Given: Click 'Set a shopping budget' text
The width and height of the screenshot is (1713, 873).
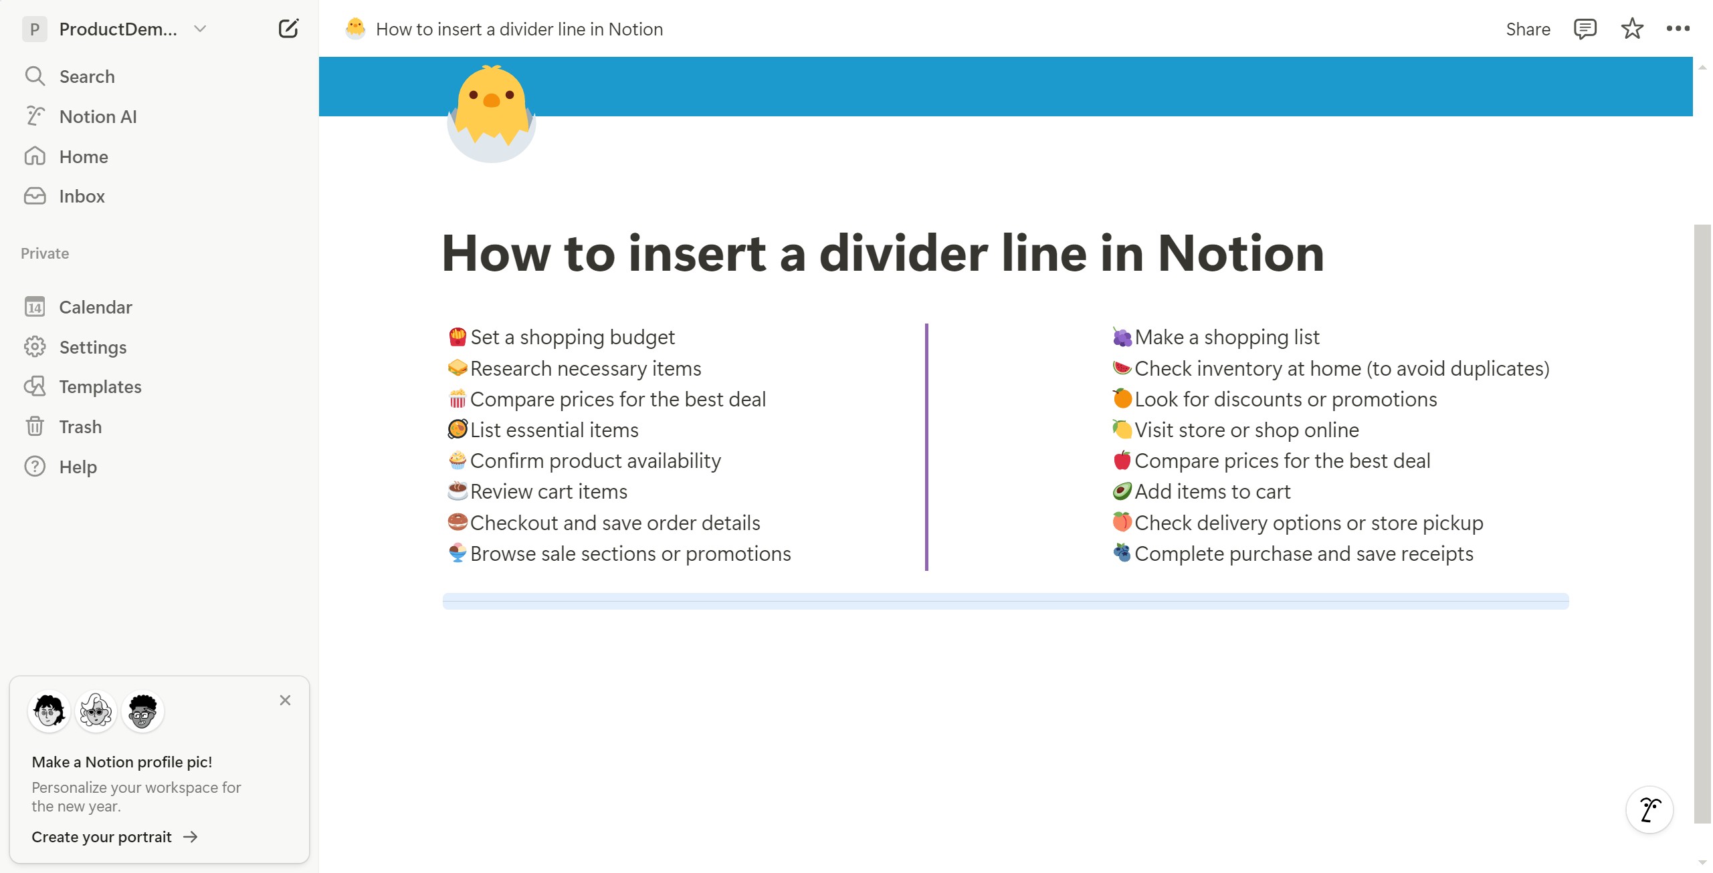Looking at the screenshot, I should [x=573, y=338].
